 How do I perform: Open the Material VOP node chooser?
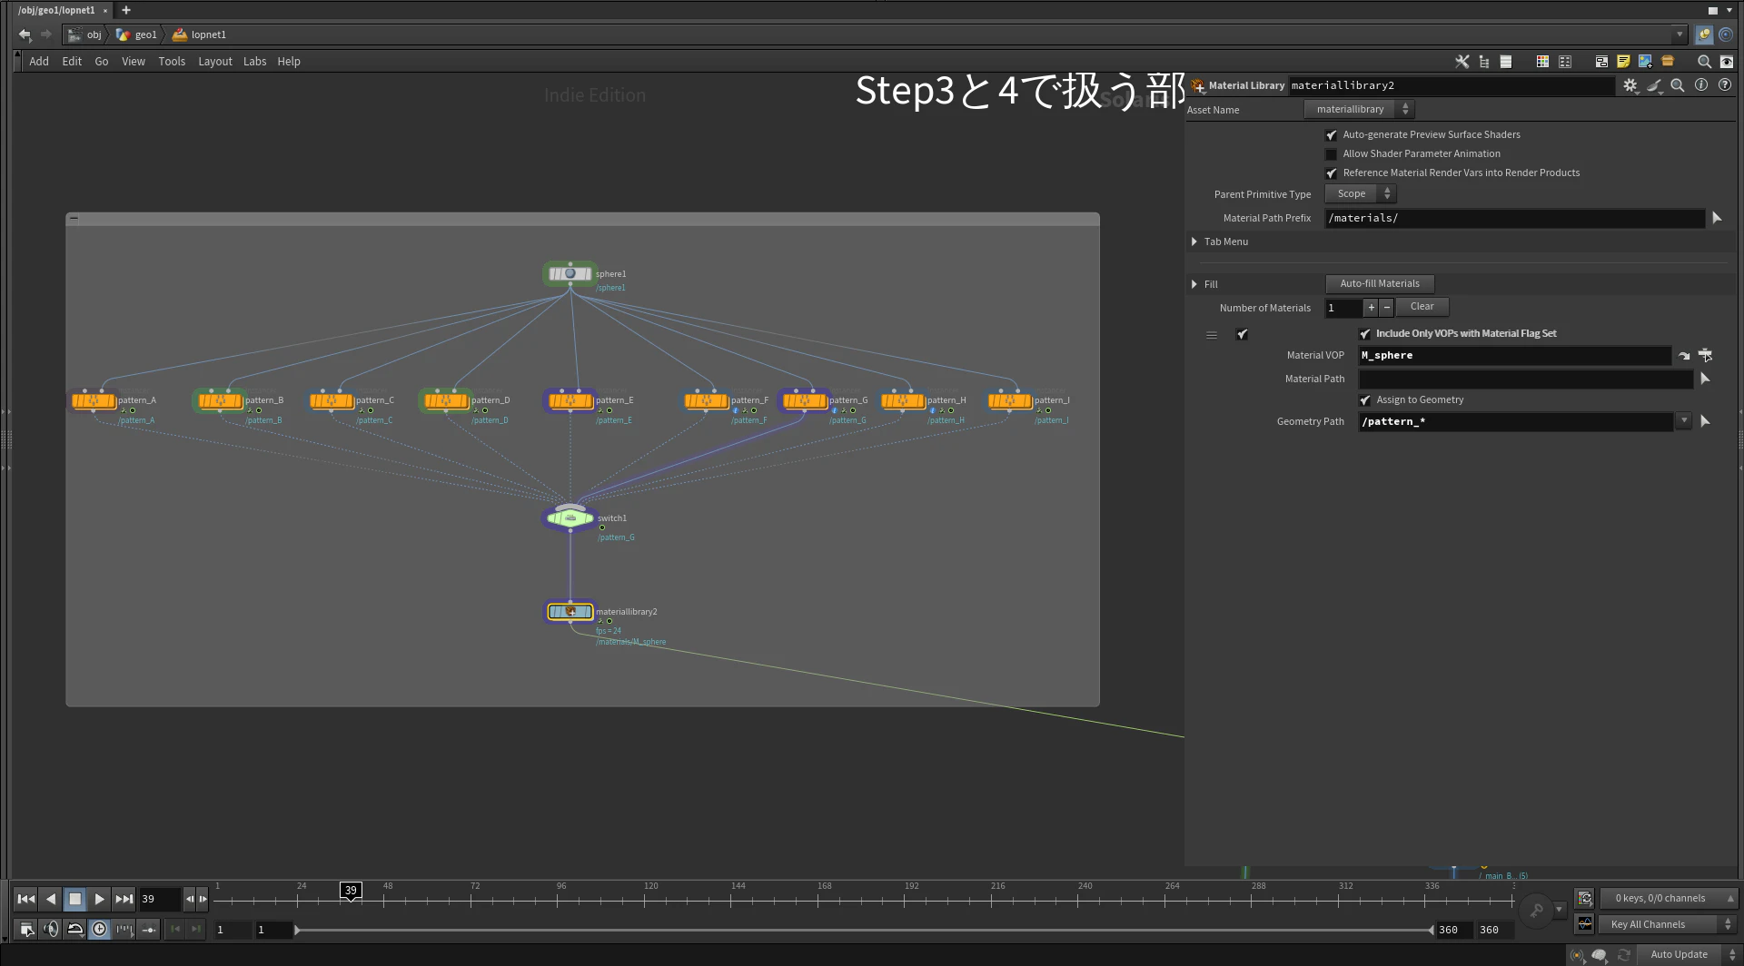(1705, 355)
